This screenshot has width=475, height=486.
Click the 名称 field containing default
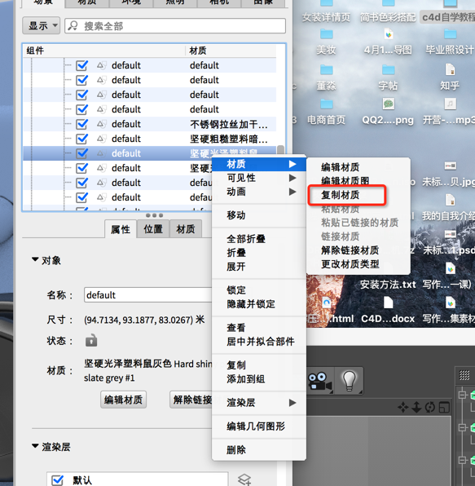148,294
